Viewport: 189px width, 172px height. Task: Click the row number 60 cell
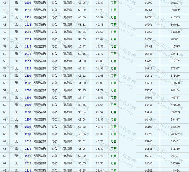tap(5, 112)
